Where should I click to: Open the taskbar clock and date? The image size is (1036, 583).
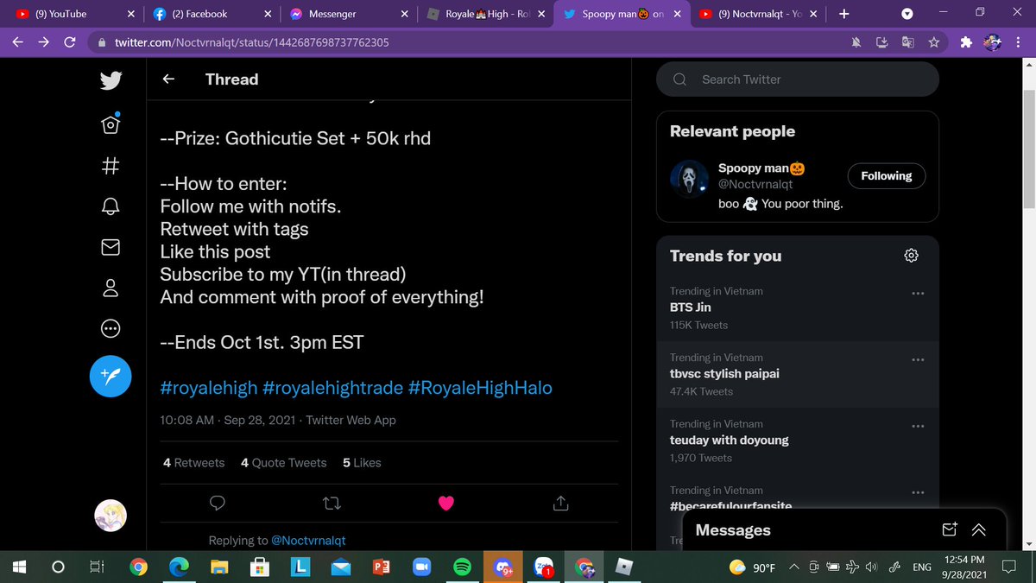pos(966,567)
